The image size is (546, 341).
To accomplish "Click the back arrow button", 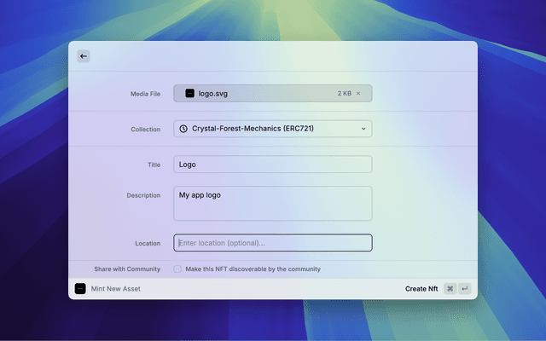I will (x=83, y=56).
